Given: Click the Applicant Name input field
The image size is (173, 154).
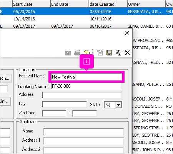Looking at the screenshot, I should [x=84, y=132].
